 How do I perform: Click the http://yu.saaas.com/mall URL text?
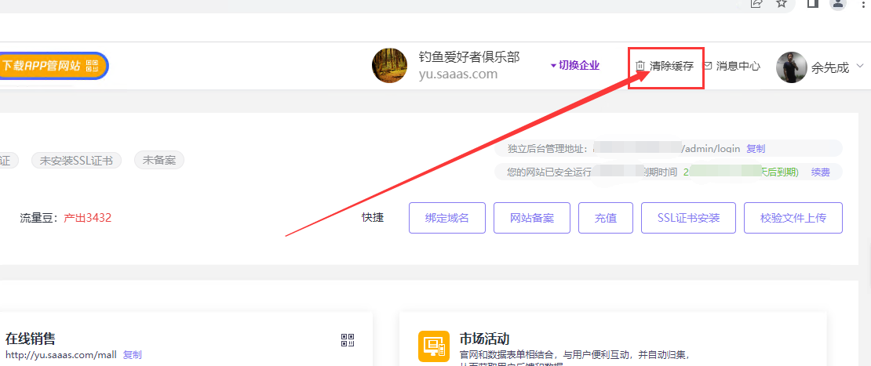click(61, 355)
